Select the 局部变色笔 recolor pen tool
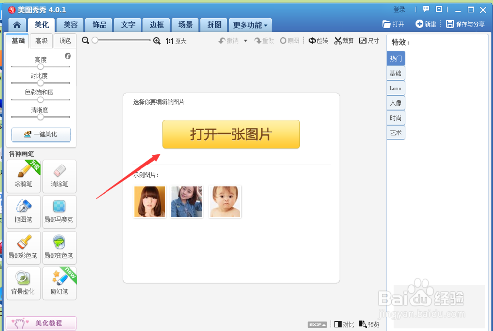 coord(60,247)
